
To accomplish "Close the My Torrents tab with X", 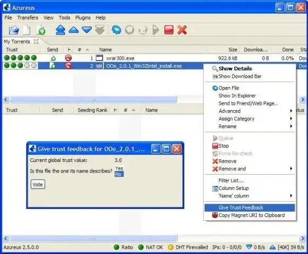I will [x=36, y=41].
